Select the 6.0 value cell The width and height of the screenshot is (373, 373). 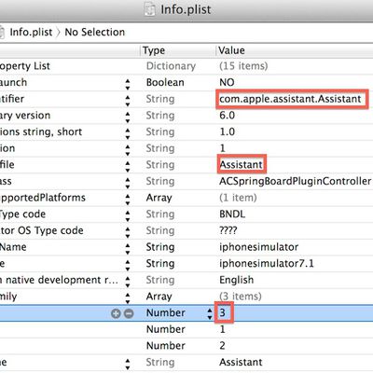228,116
